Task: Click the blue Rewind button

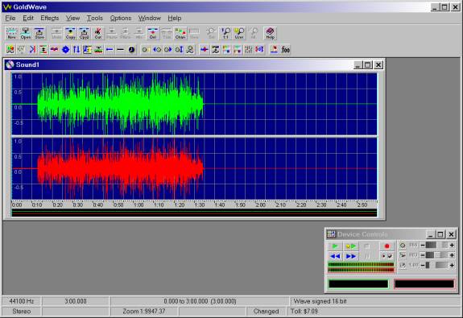Action: tap(335, 256)
